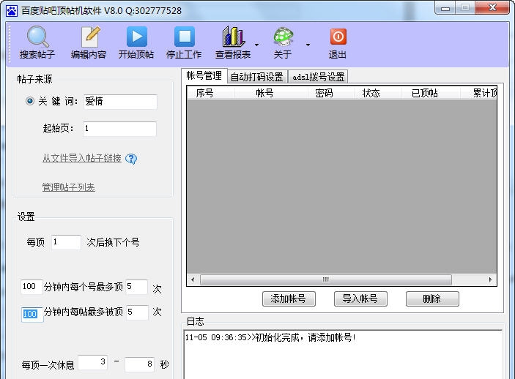Viewport: 515px width, 379px height.
Task: Click the 添加帐号 button
Action: pyautogui.click(x=289, y=299)
